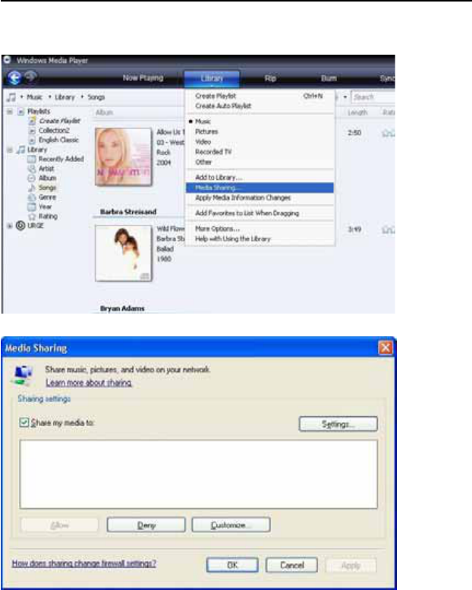This screenshot has width=472, height=590.
Task: Click the Collection2 playlist icon
Action: tap(33, 131)
